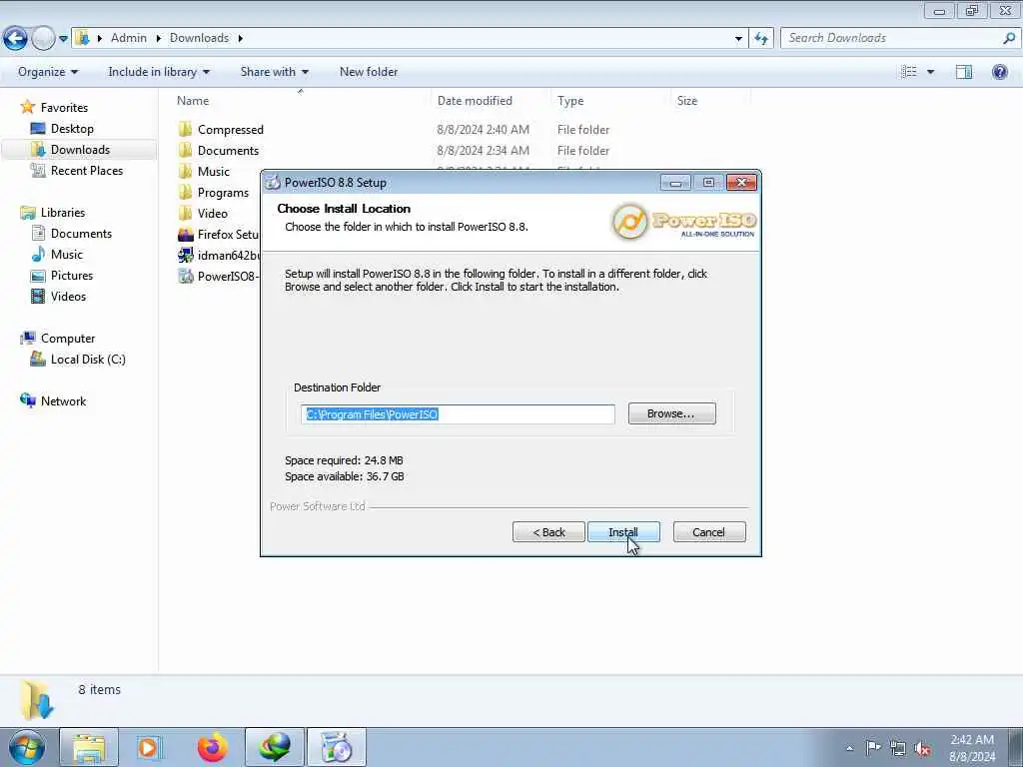
Task: Open the Videos library
Action: 69,296
